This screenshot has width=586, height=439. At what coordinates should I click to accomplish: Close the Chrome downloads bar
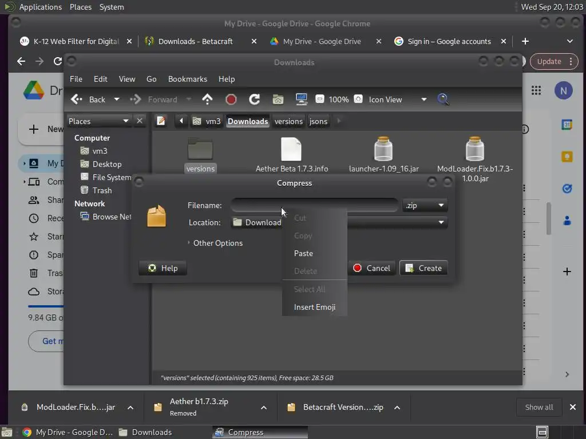[x=572, y=407]
